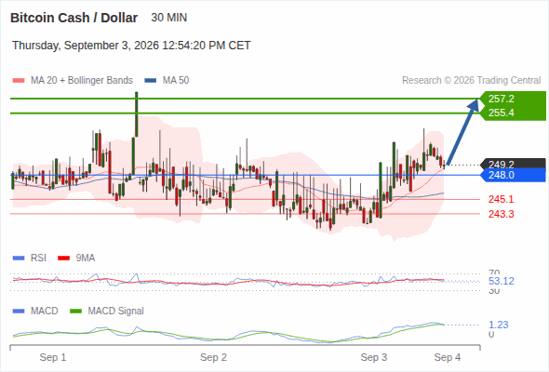Screen dimensions: 549x372
Task: Click the MACD legend label
Action: pyautogui.click(x=45, y=312)
